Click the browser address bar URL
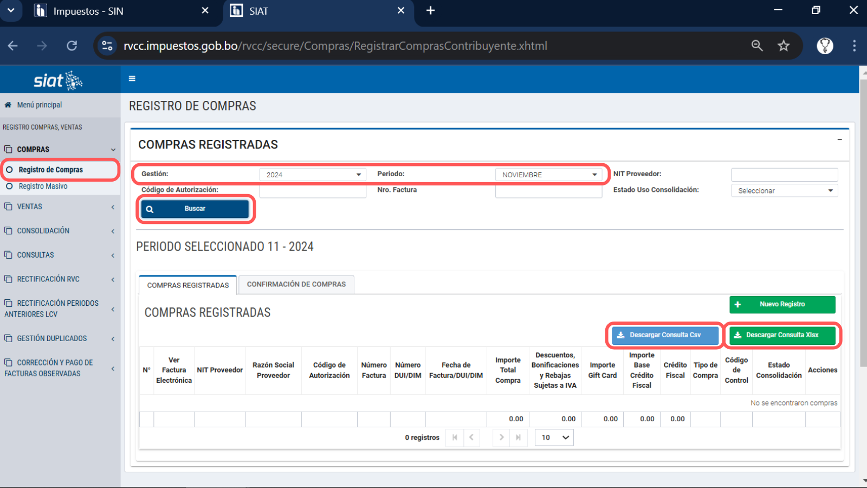This screenshot has width=867, height=488. click(335, 46)
